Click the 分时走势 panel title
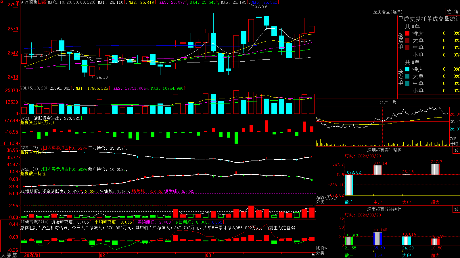 click(388, 102)
